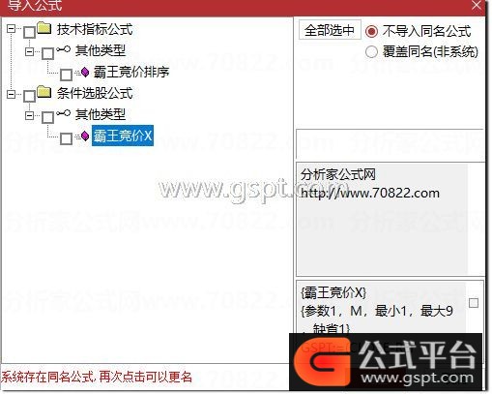The width and height of the screenshot is (492, 394).
Task: Click the key icon under 条件选股公式
Action: [63, 113]
